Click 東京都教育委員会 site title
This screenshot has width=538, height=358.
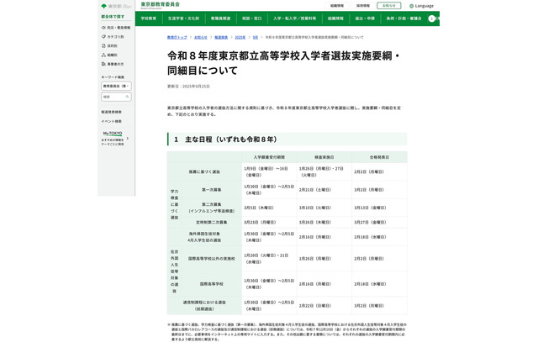pos(161,5)
